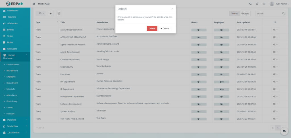
Task: Open Timeline from sidebar
Action: 15,17
